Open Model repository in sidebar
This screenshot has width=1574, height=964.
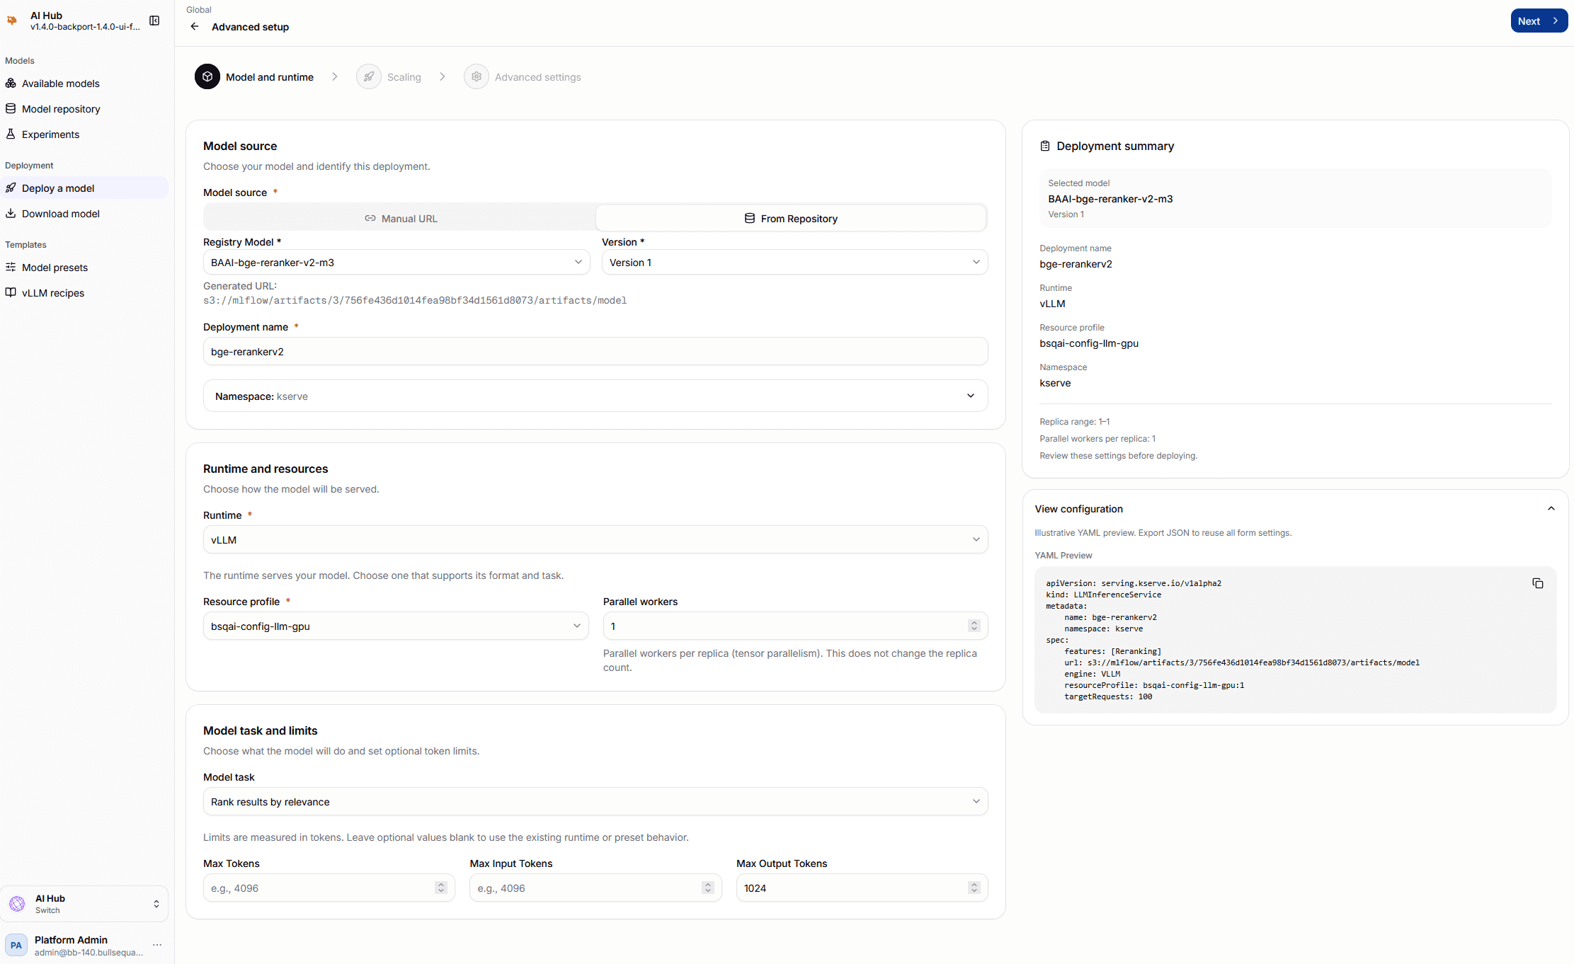click(84, 108)
